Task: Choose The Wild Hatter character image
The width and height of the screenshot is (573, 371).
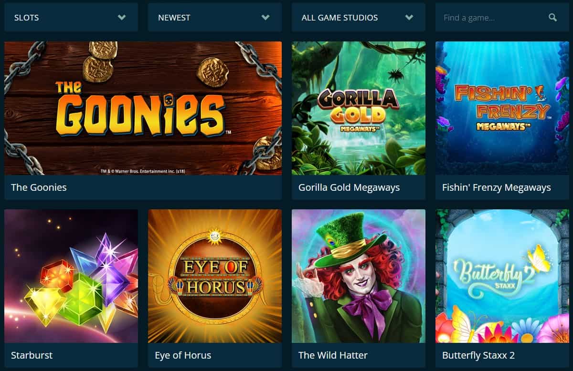Action: (x=359, y=276)
